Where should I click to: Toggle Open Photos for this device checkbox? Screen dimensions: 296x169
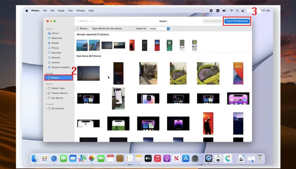pos(90,28)
